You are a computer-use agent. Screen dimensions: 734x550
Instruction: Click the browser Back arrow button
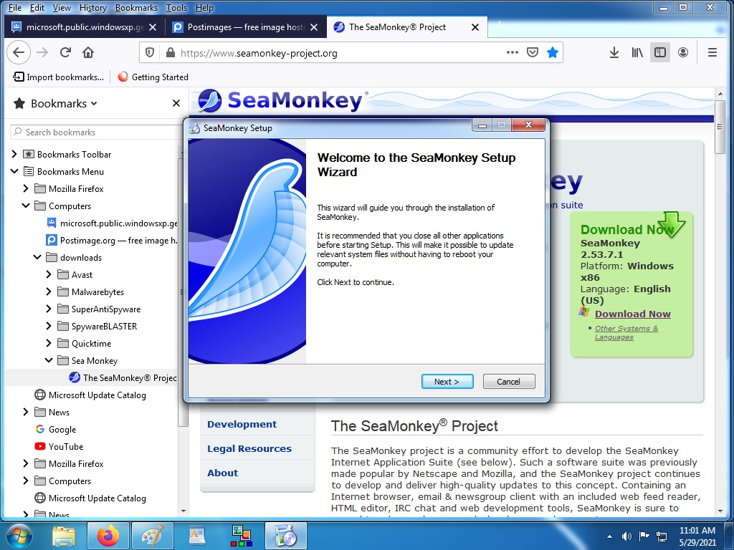pyautogui.click(x=19, y=52)
